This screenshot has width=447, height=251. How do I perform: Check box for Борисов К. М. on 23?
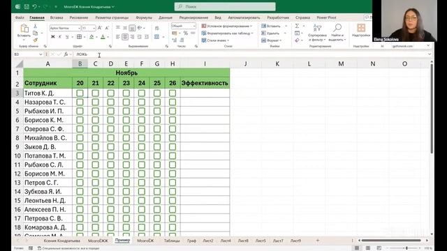click(126, 120)
